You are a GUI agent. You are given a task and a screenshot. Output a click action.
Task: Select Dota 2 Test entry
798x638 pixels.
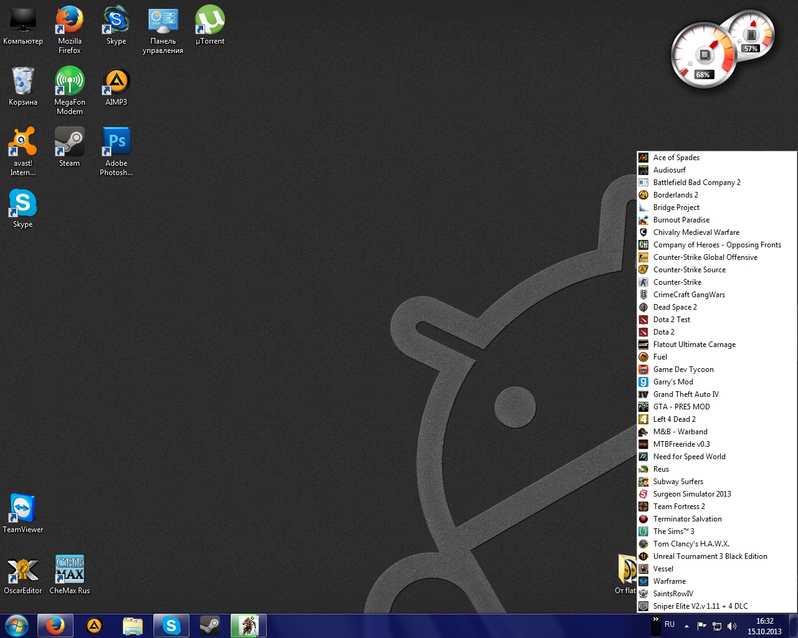coord(717,320)
